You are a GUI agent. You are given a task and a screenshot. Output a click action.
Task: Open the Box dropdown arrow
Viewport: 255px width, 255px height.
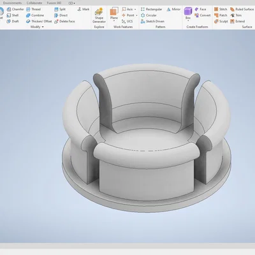click(188, 21)
